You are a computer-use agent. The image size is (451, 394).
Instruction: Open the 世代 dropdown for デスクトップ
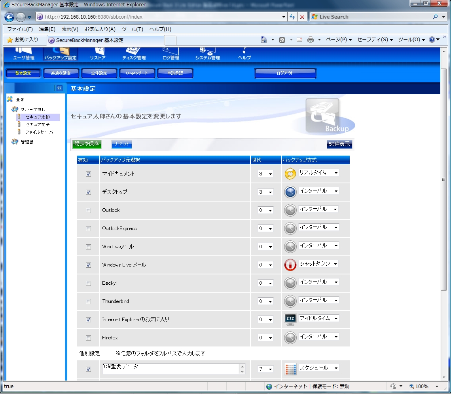pos(265,192)
